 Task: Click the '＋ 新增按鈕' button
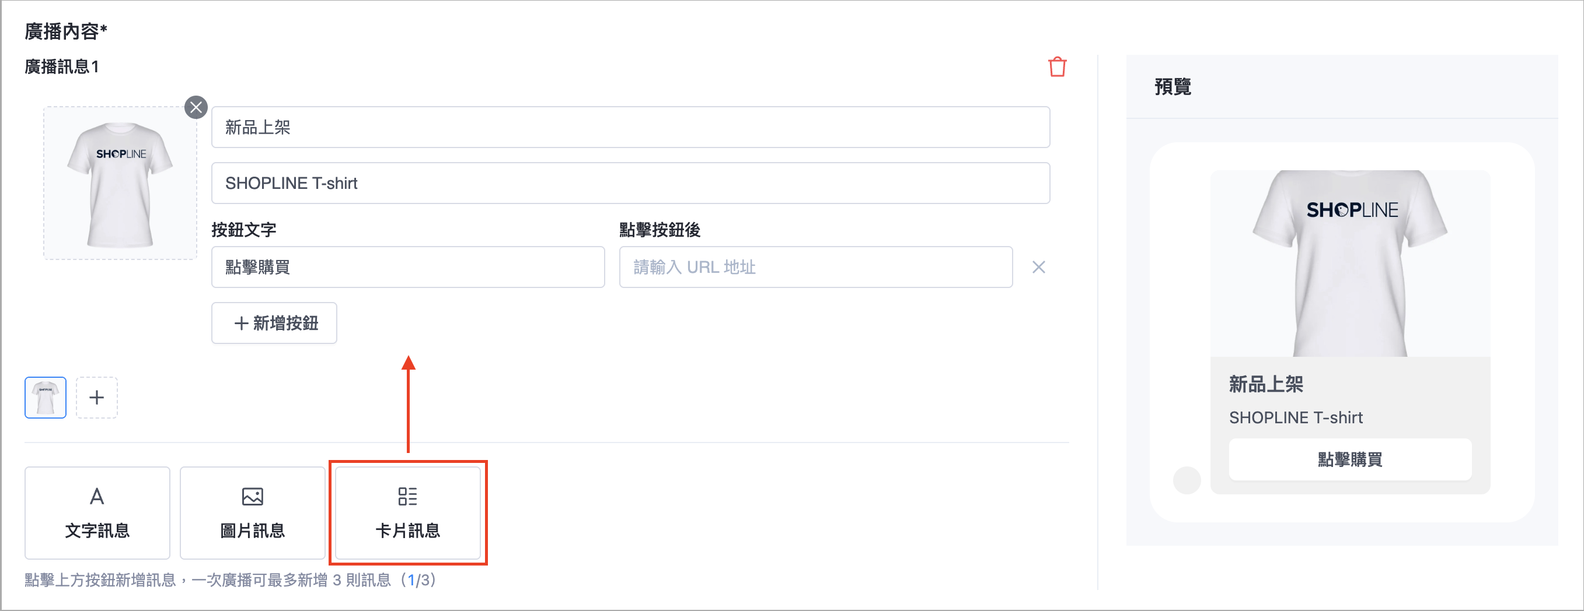coord(274,323)
